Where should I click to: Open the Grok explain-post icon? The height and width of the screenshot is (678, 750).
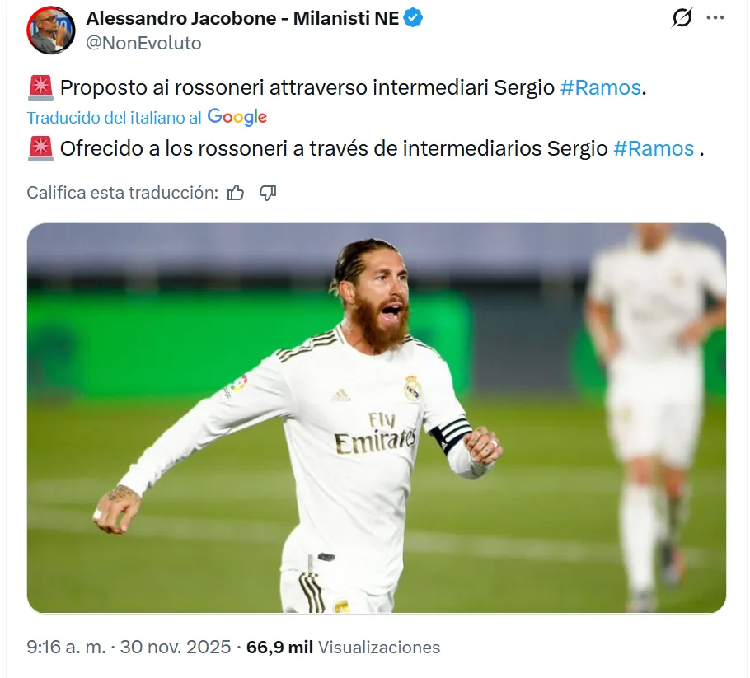point(682,18)
